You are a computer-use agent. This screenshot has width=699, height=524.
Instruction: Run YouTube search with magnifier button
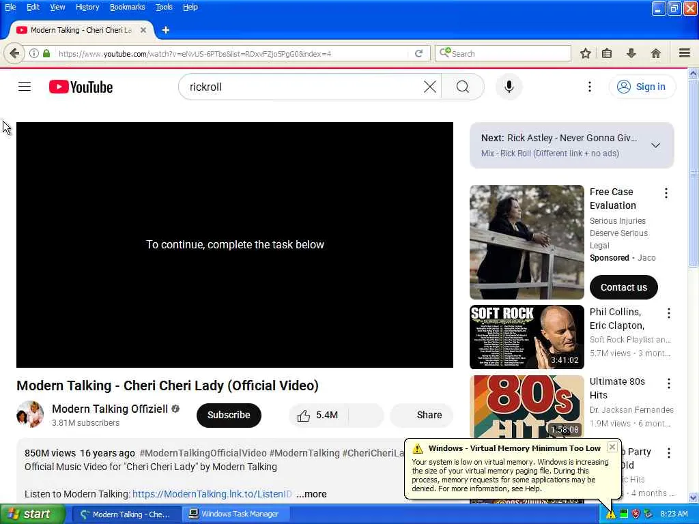tap(463, 87)
